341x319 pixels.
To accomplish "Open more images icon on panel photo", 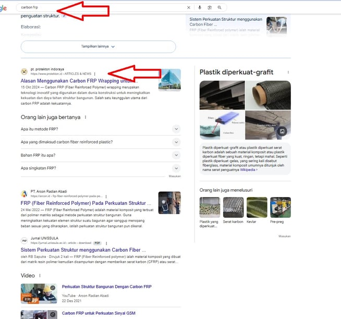I will tap(282, 131).
